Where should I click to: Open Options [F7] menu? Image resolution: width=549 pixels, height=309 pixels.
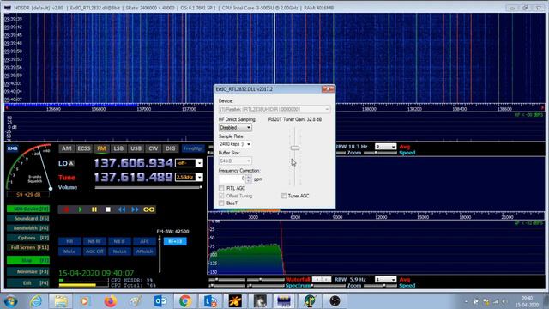tap(28, 238)
